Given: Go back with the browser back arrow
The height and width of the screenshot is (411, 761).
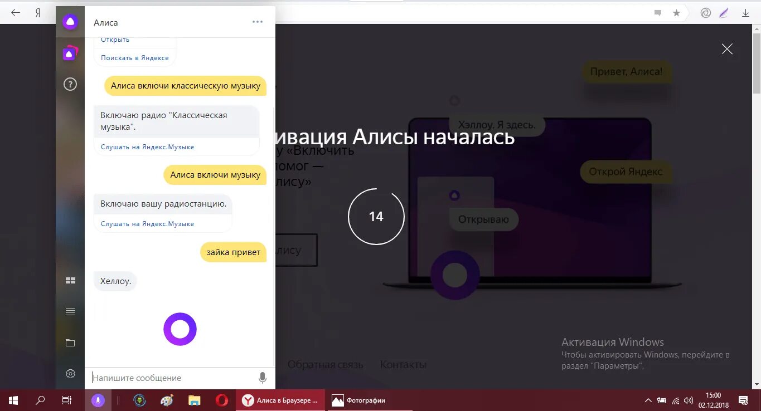Looking at the screenshot, I should (x=16, y=12).
